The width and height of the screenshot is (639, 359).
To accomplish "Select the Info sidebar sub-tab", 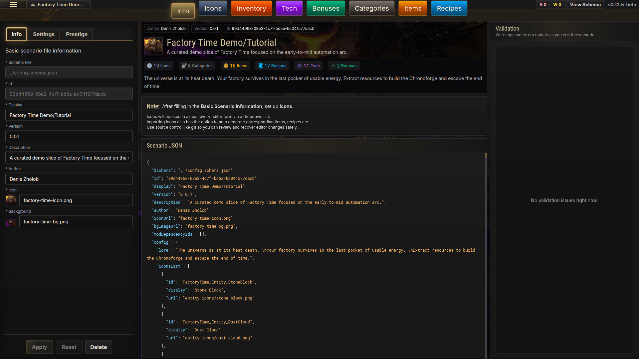I will pos(17,34).
